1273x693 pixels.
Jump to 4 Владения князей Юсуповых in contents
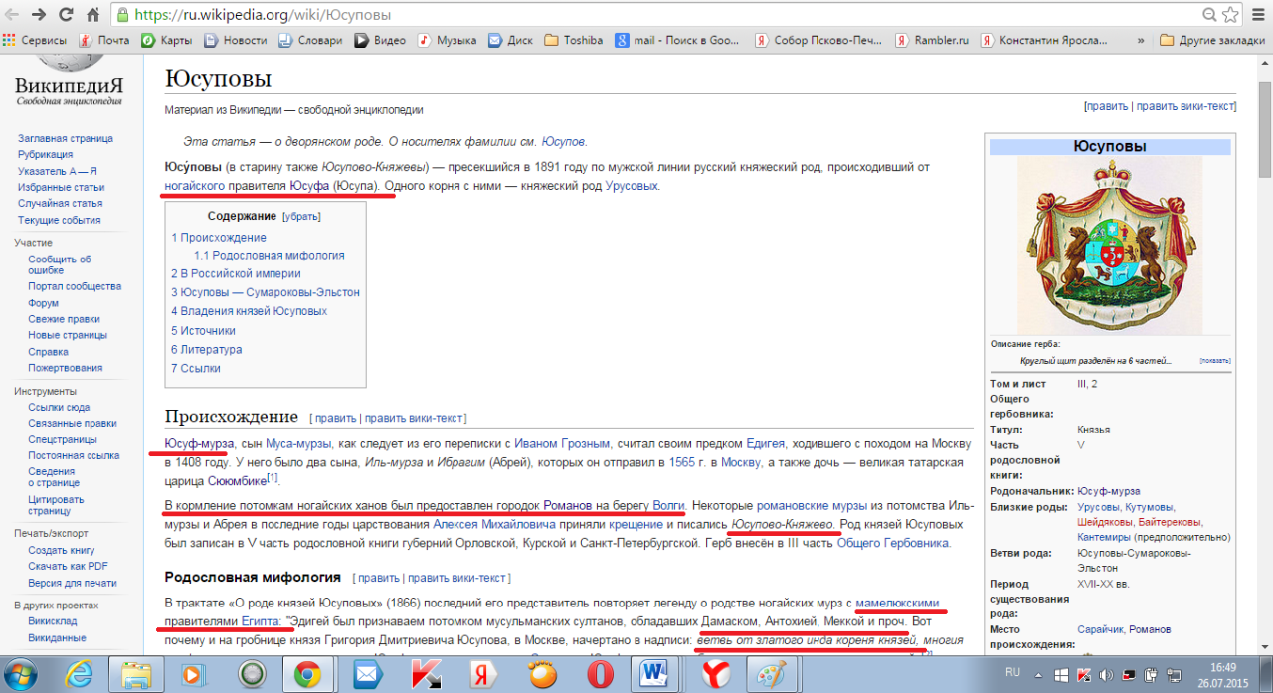(249, 311)
